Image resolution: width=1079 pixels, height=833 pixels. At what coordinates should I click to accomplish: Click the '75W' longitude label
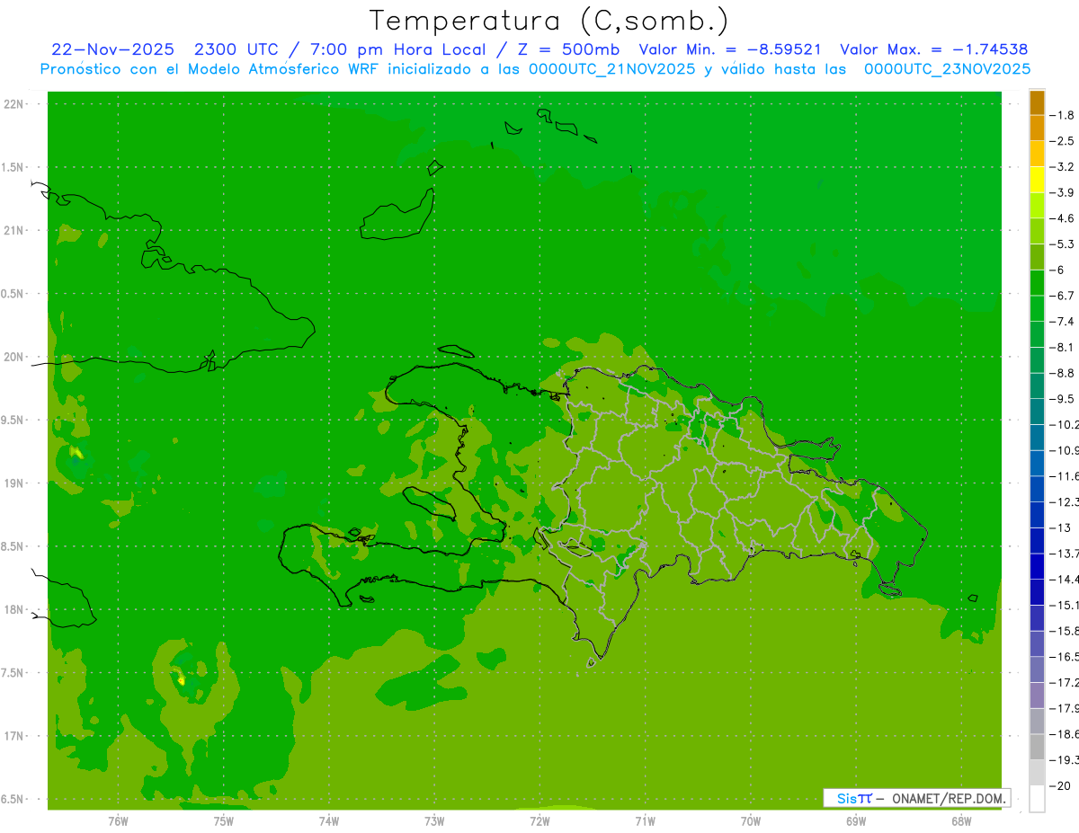[x=224, y=821]
